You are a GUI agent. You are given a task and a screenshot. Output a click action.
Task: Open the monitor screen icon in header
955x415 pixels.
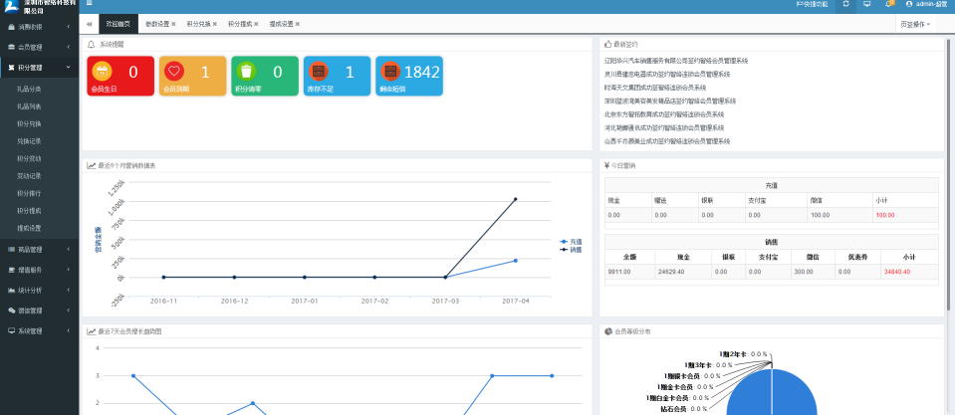[867, 5]
